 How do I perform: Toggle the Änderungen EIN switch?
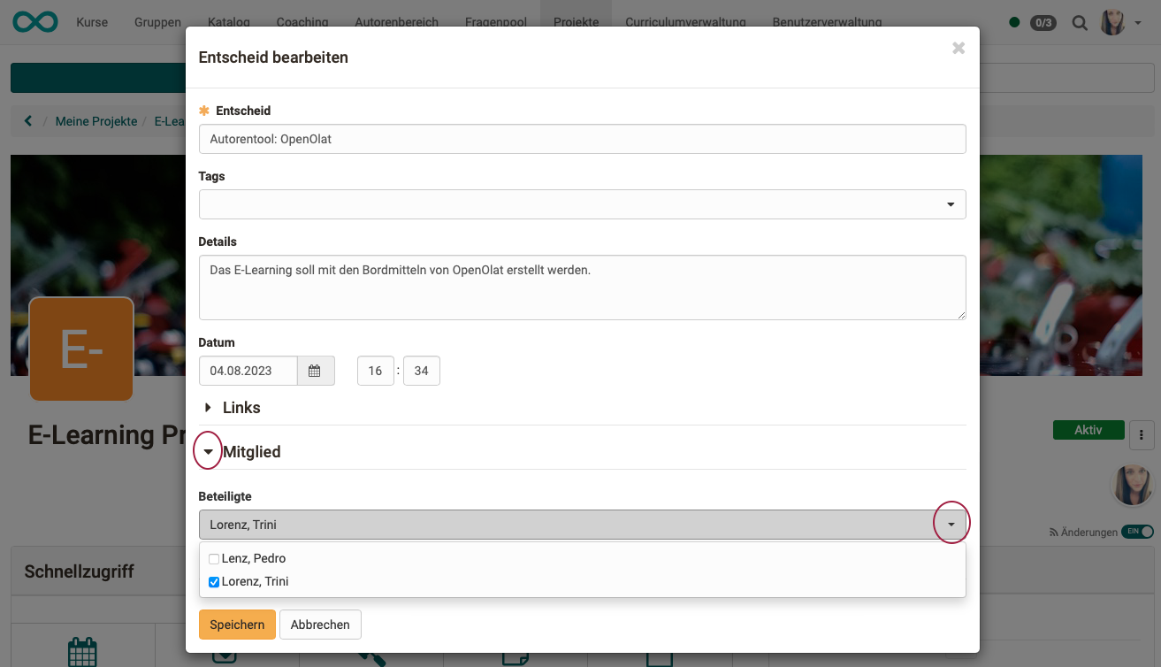point(1137,532)
